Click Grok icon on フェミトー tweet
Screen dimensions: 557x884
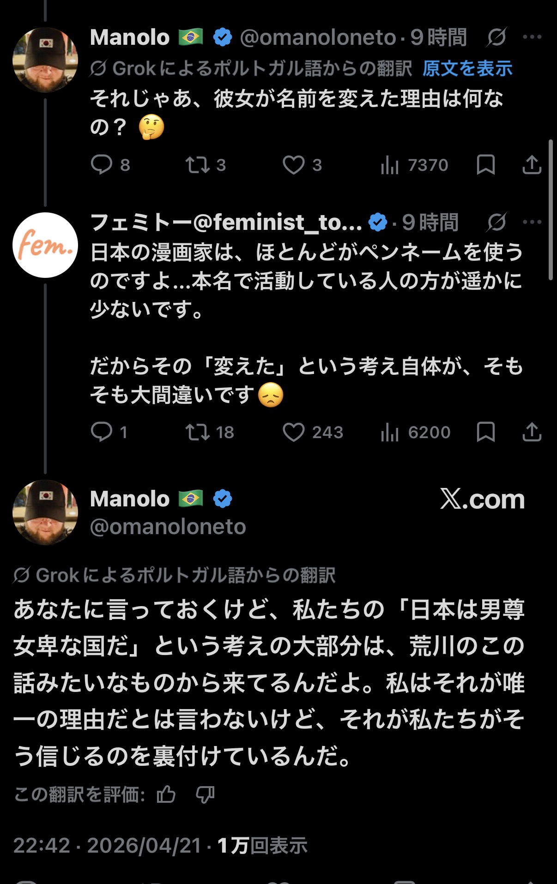tap(496, 222)
